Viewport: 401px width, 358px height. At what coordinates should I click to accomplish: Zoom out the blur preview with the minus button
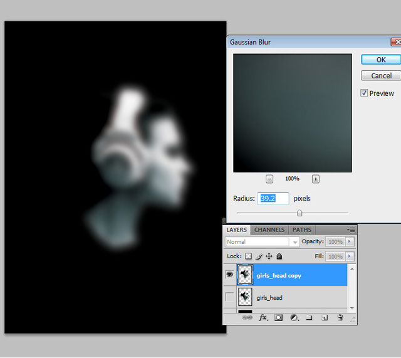(x=269, y=179)
